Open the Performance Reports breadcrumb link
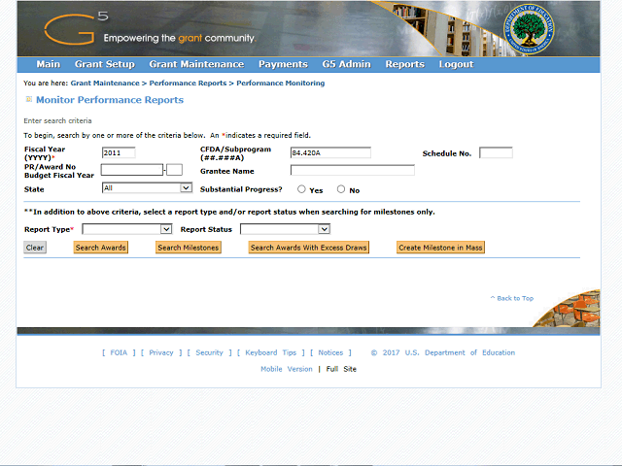This screenshot has width=622, height=466. 188,83
